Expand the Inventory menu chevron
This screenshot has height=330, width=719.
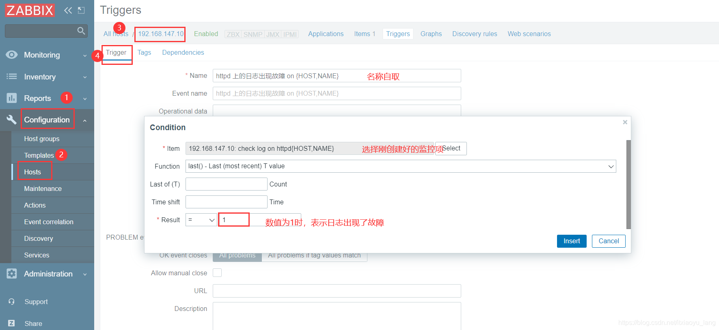[x=85, y=77]
